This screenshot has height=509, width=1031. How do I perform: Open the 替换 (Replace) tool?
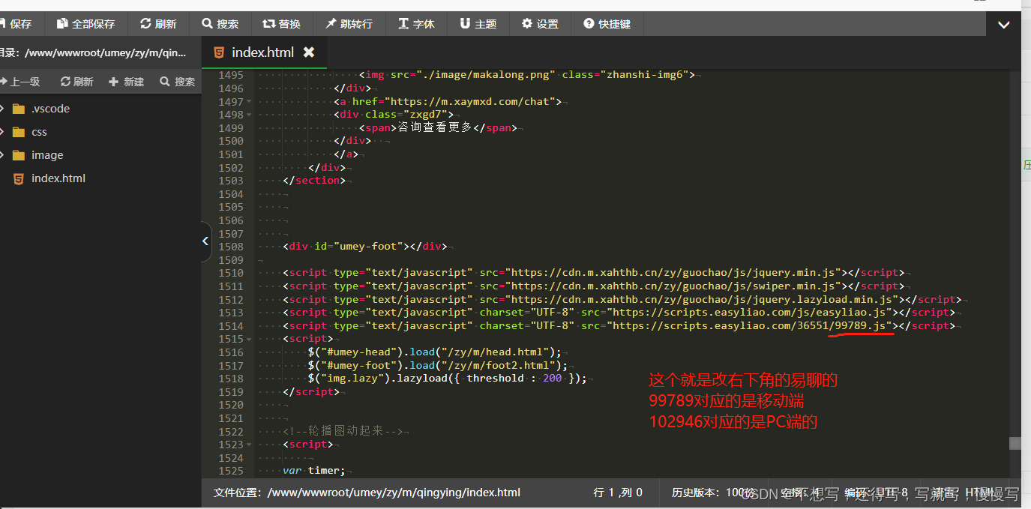pos(281,24)
